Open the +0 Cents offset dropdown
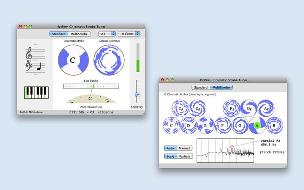304x190 pixels. [129, 34]
